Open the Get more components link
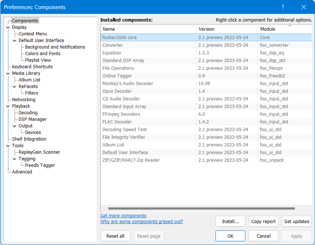The image size is (315, 245). [123, 216]
